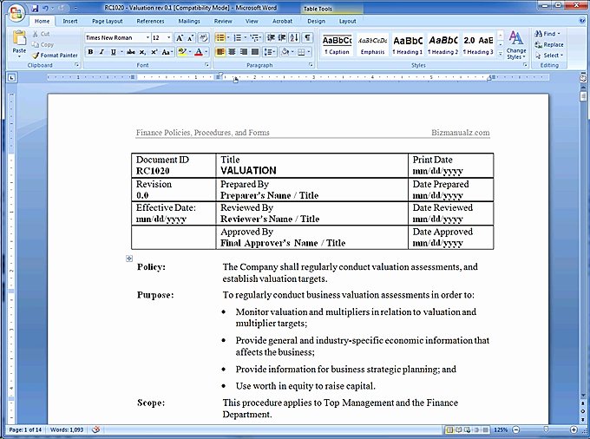Switch to the References tab
This screenshot has width=590, height=439.
[150, 21]
